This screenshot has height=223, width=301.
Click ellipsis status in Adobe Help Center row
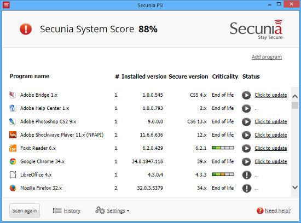coord(257,109)
